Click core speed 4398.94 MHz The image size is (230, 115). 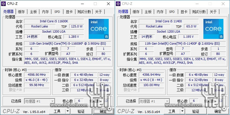point(151,75)
